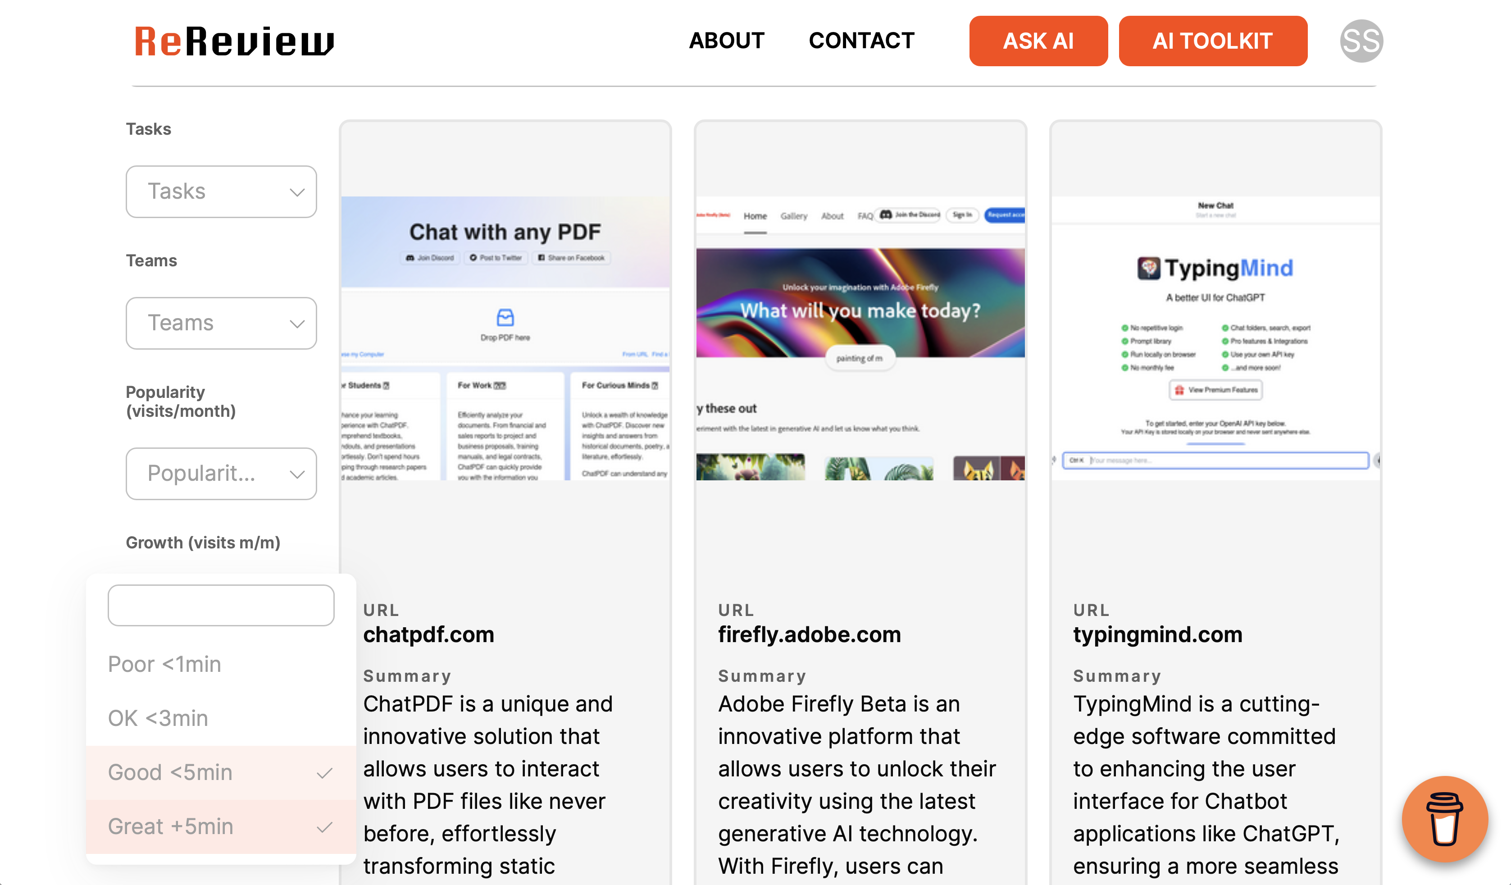The height and width of the screenshot is (885, 1511).
Task: Deselect the Great +5min option
Action: click(x=221, y=826)
